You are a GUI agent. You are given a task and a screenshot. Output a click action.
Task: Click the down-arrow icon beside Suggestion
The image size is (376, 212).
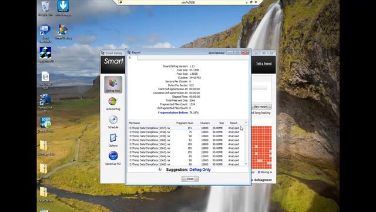pos(160,170)
